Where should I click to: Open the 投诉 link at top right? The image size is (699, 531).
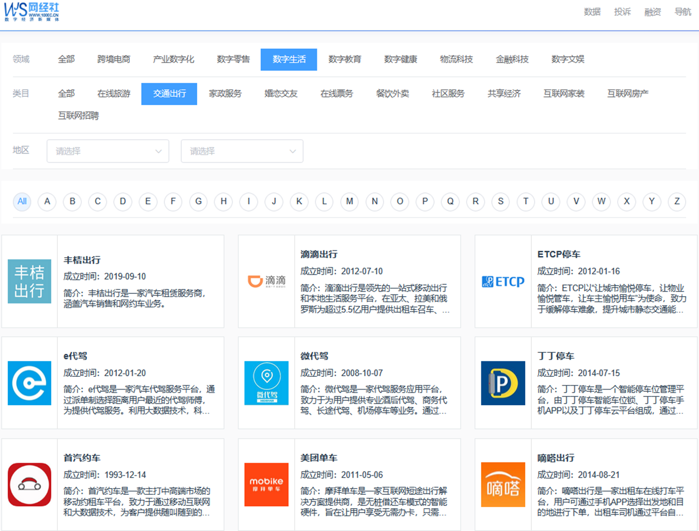(x=622, y=12)
